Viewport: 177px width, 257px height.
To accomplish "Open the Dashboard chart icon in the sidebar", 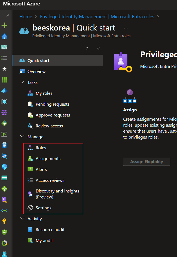I will tap(4, 47).
